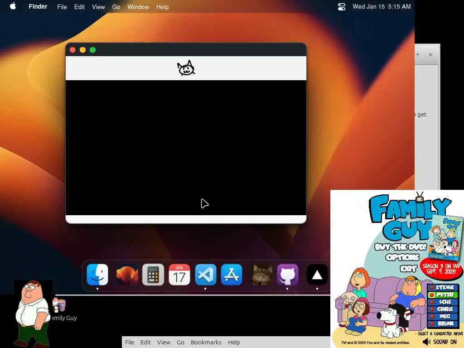The height and width of the screenshot is (348, 464).
Task: Open the View menu in top bar
Action: coord(98,7)
